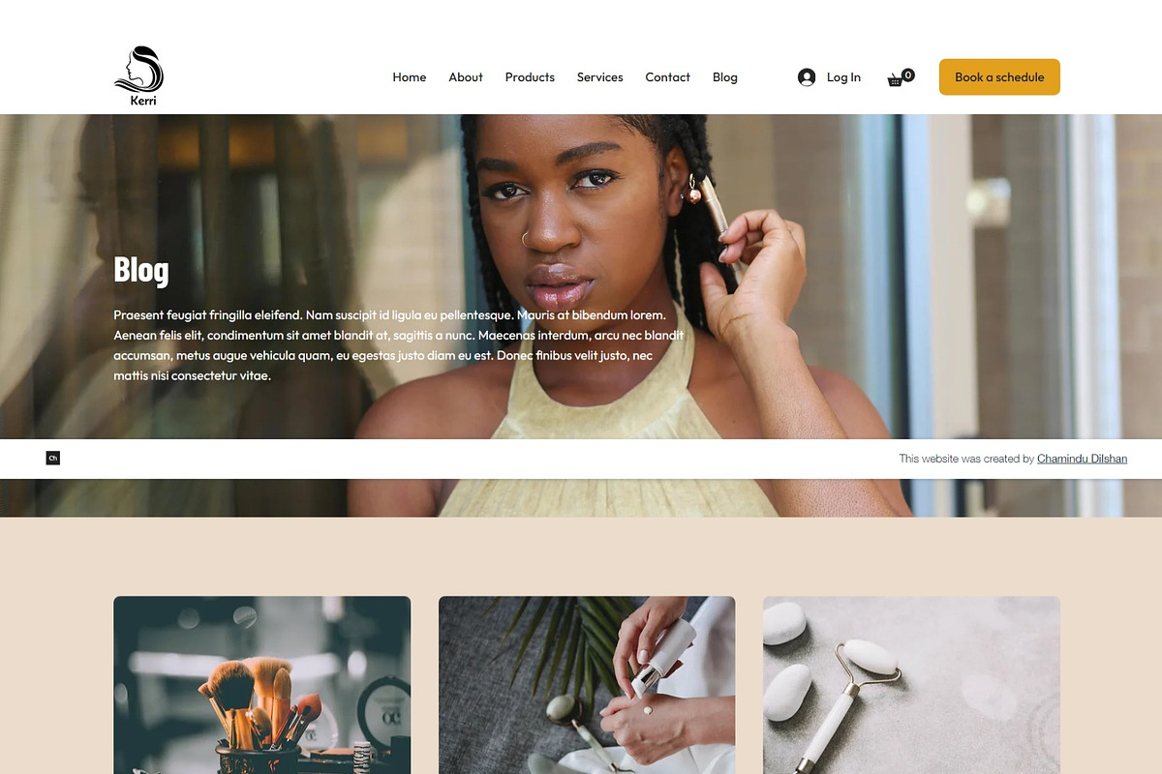Screen dimensions: 1162x774
Task: Open the white face roller blog thumbnail
Action: [x=911, y=685]
